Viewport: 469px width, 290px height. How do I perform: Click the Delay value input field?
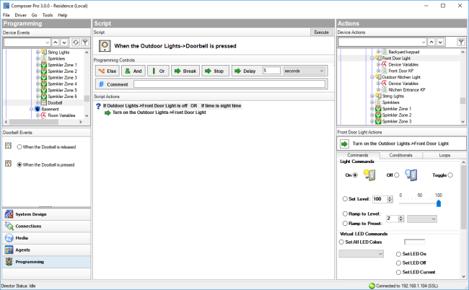271,71
